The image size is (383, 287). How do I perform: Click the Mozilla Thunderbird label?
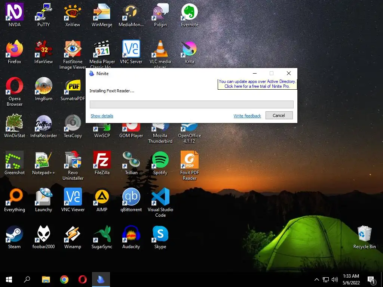160,138
